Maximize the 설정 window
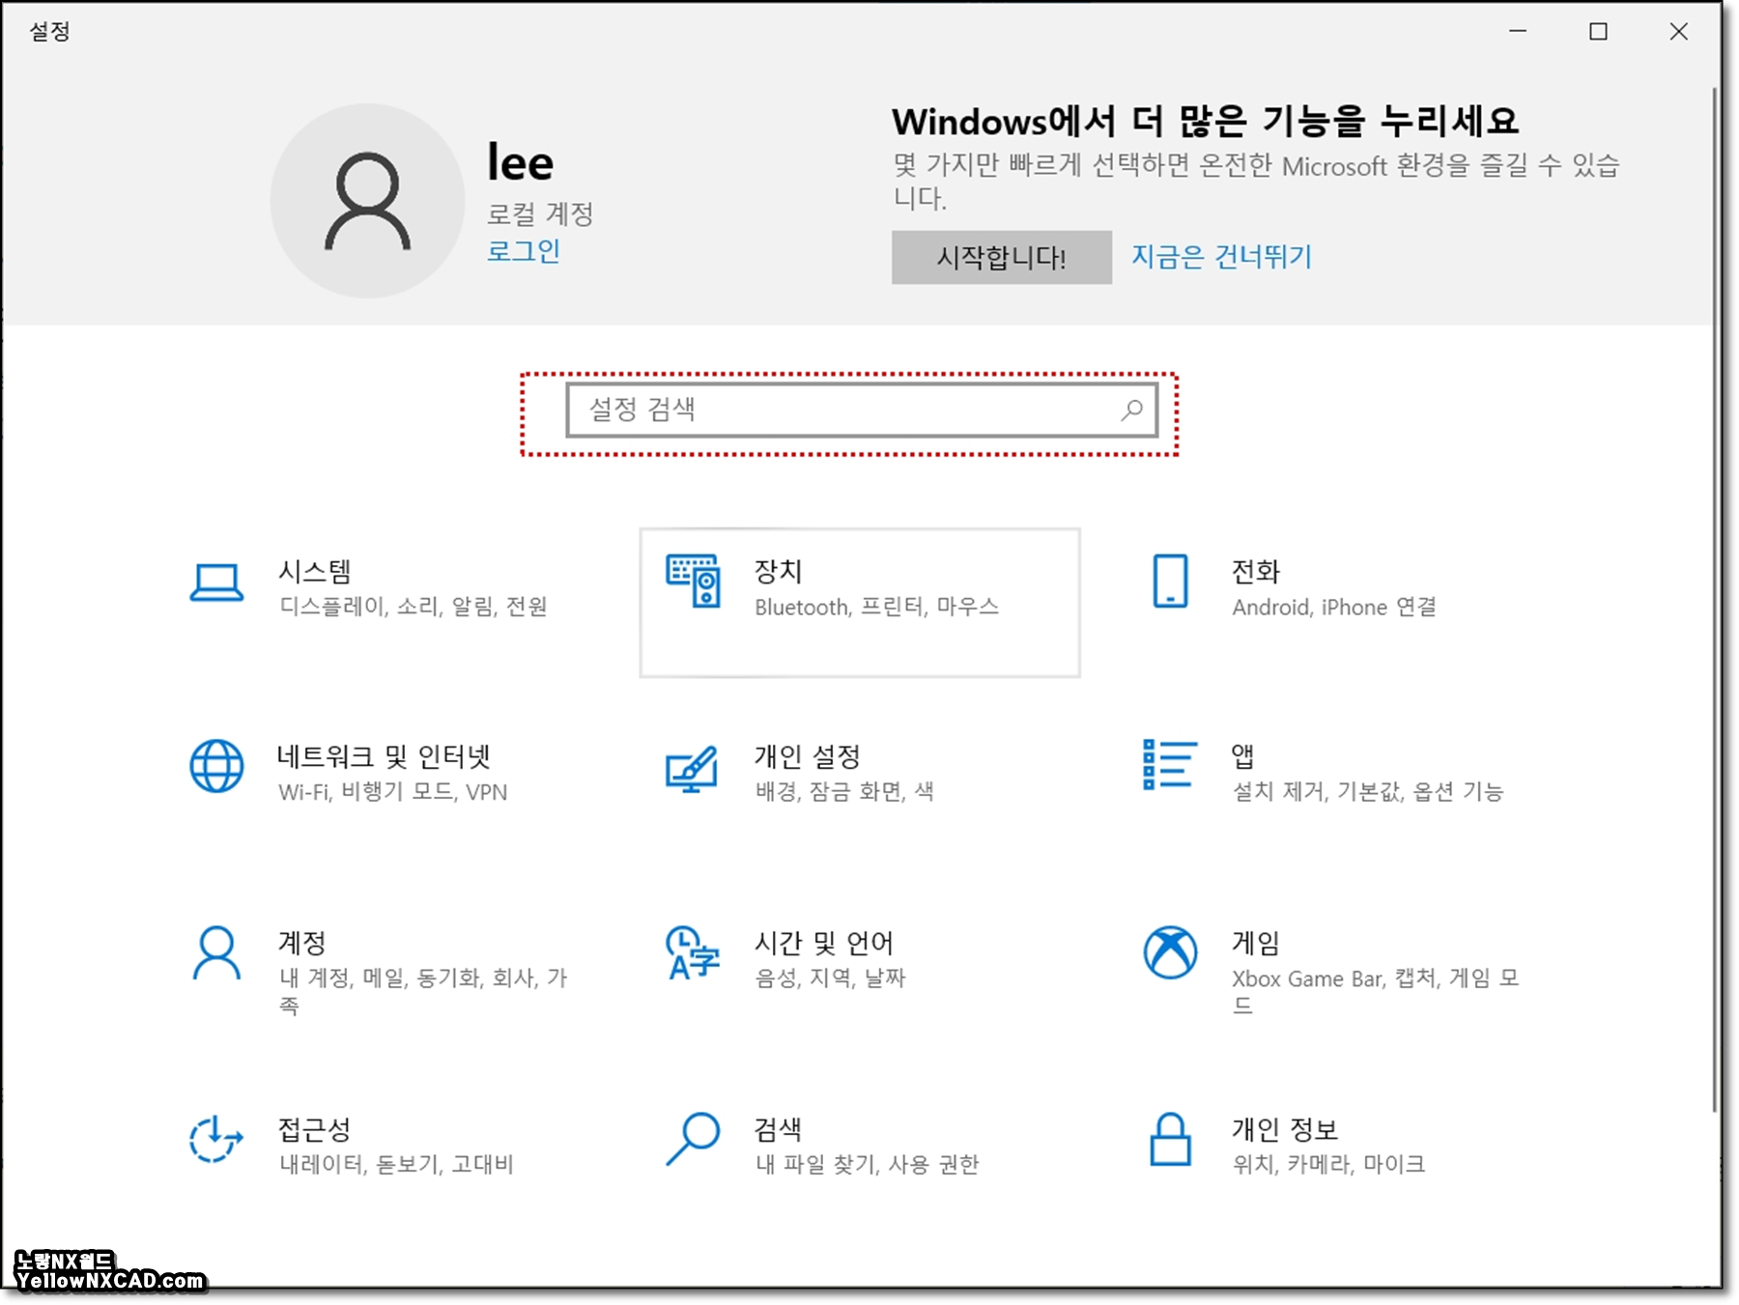 [1598, 31]
